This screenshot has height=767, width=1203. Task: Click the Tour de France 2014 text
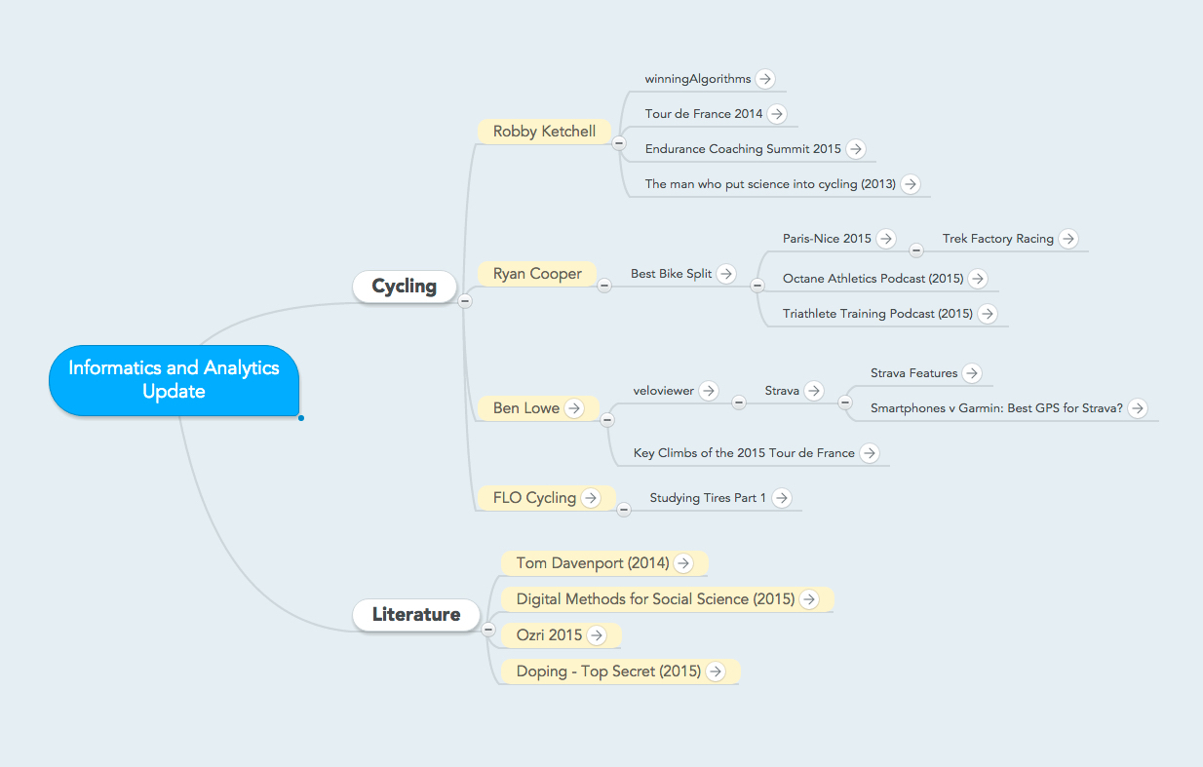pos(704,114)
